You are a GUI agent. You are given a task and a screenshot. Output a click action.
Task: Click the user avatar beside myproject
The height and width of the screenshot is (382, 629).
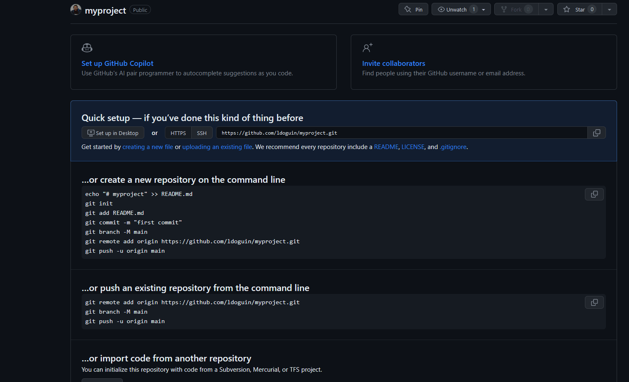pos(76,9)
